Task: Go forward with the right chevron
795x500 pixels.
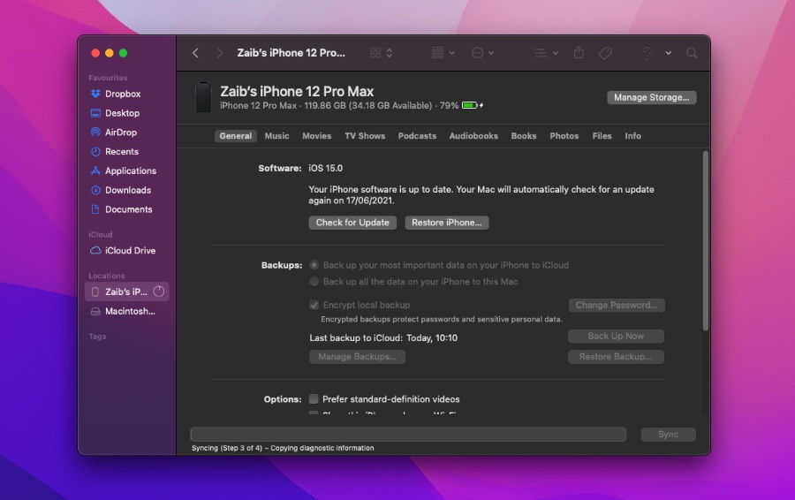Action: pos(220,53)
